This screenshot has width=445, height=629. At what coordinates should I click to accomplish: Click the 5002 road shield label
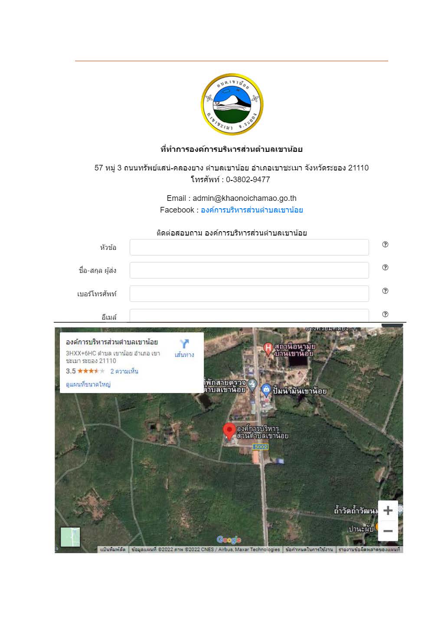261,447
